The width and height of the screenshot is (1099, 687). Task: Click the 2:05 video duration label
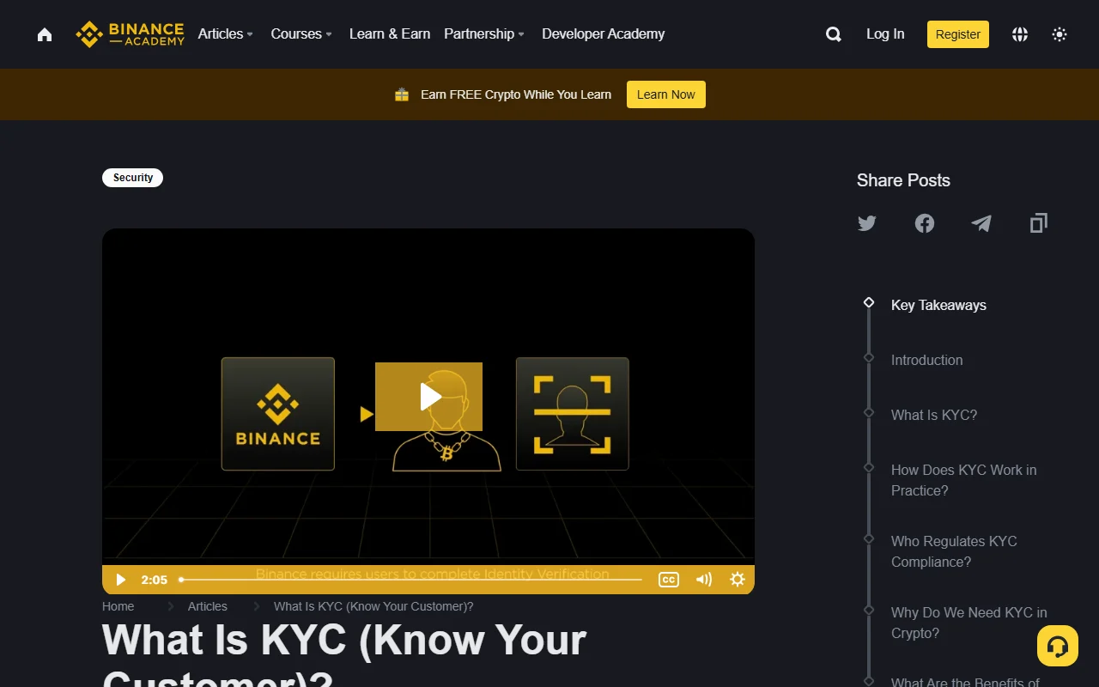click(155, 580)
